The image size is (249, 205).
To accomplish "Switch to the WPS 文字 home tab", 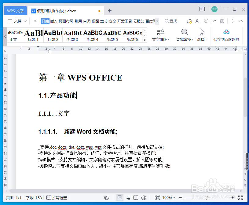I will pos(15,11).
